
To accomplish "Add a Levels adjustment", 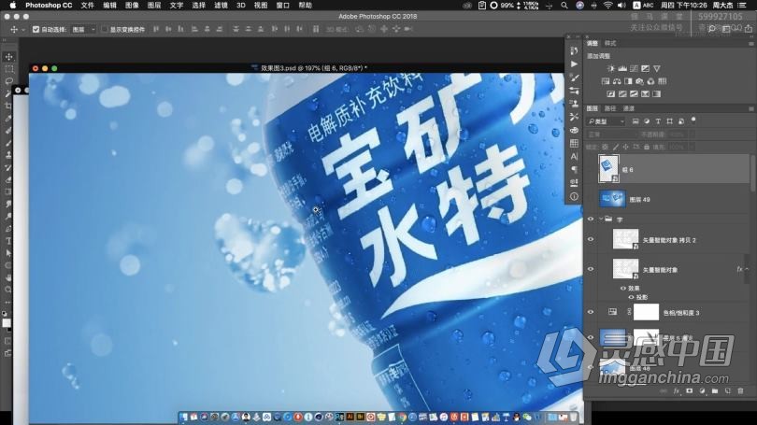I will point(622,68).
